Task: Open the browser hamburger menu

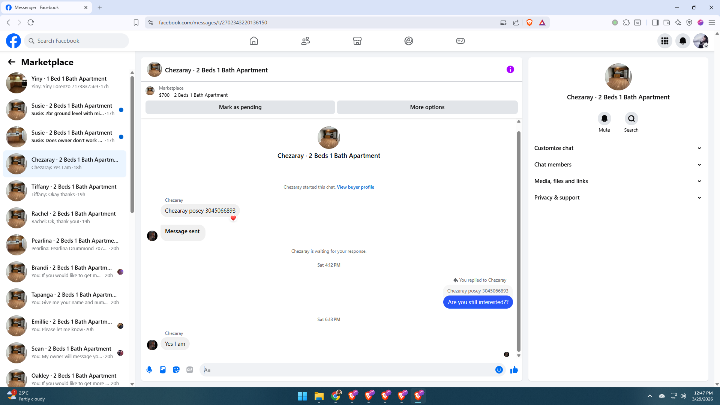Action: coord(711,22)
